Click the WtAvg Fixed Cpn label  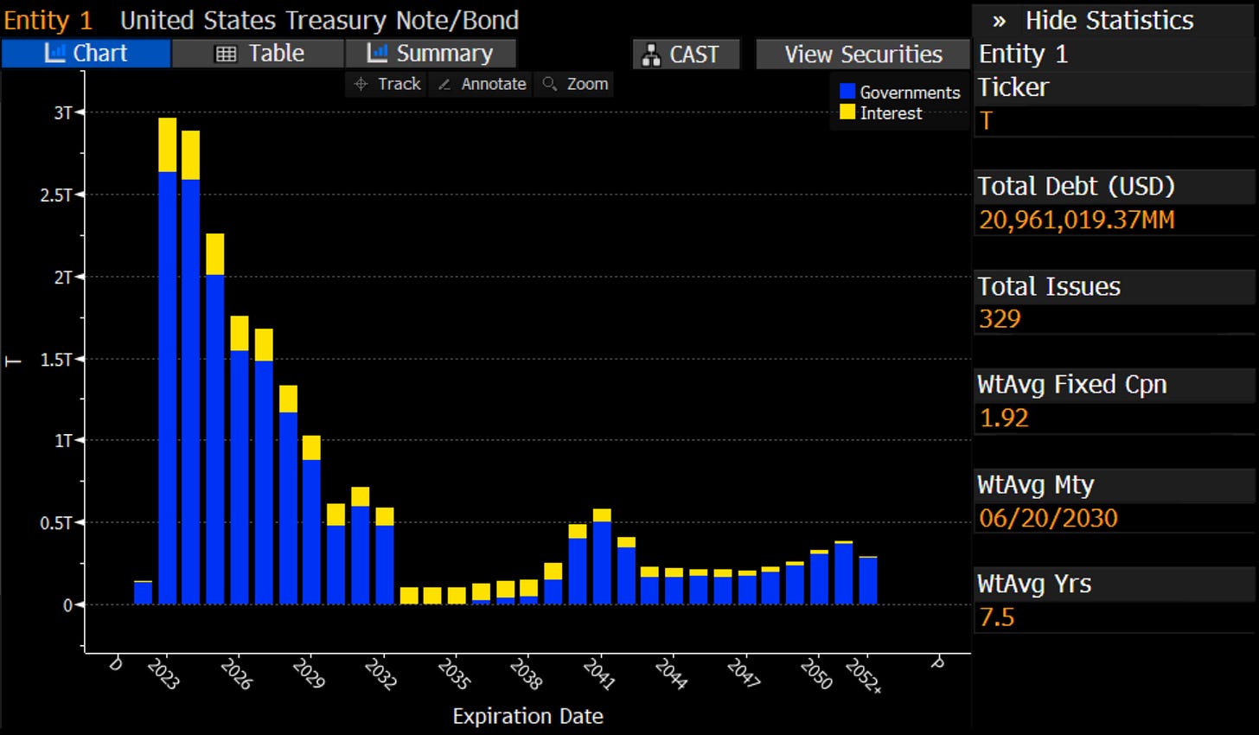[x=1072, y=385]
